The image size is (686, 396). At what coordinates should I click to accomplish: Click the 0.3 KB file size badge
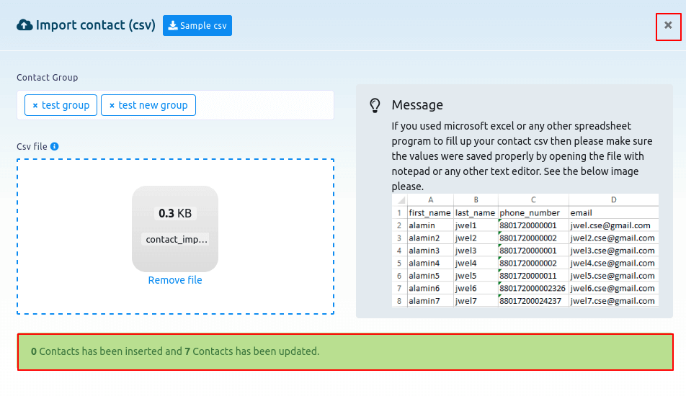pos(175,213)
